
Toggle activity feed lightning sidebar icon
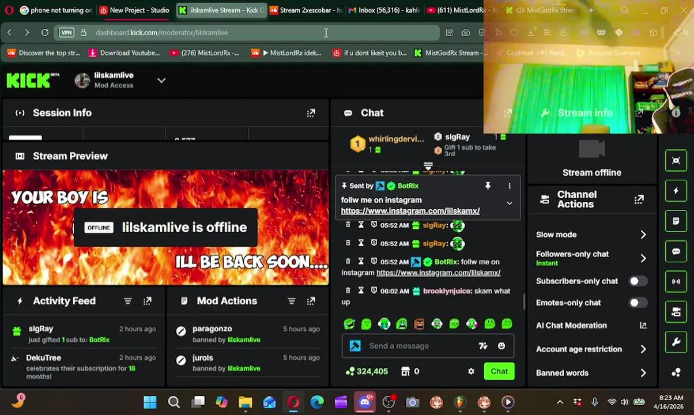(x=676, y=191)
